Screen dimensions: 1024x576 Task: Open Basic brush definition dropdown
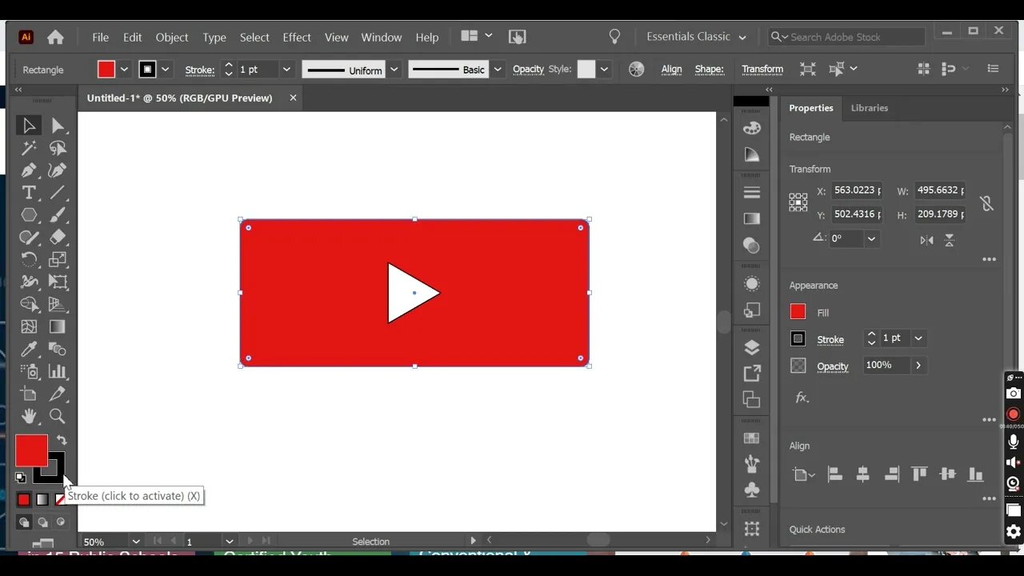point(498,70)
